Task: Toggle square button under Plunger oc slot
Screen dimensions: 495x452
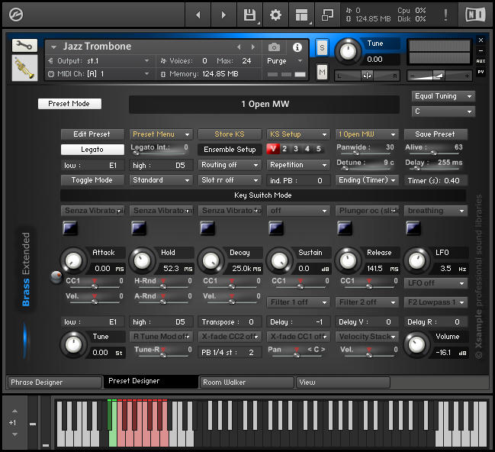Action: pyautogui.click(x=345, y=228)
